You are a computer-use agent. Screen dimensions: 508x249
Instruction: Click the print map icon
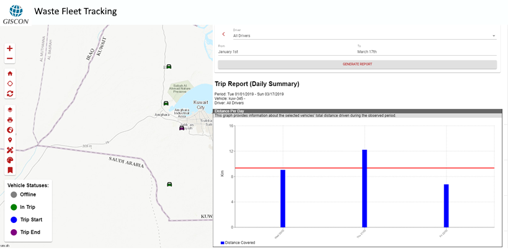[x=10, y=120]
